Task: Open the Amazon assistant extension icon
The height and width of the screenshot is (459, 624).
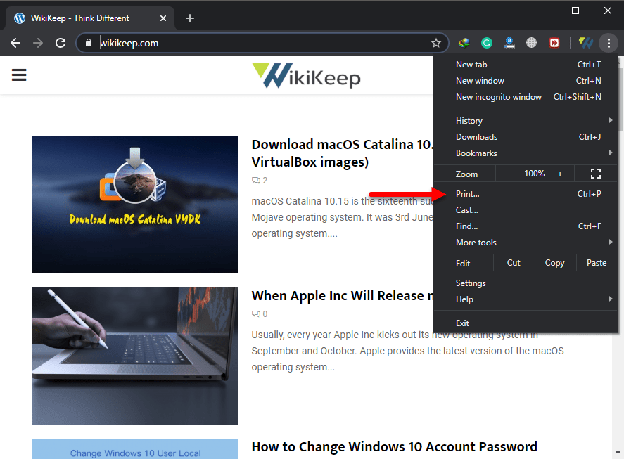Action: 509,43
